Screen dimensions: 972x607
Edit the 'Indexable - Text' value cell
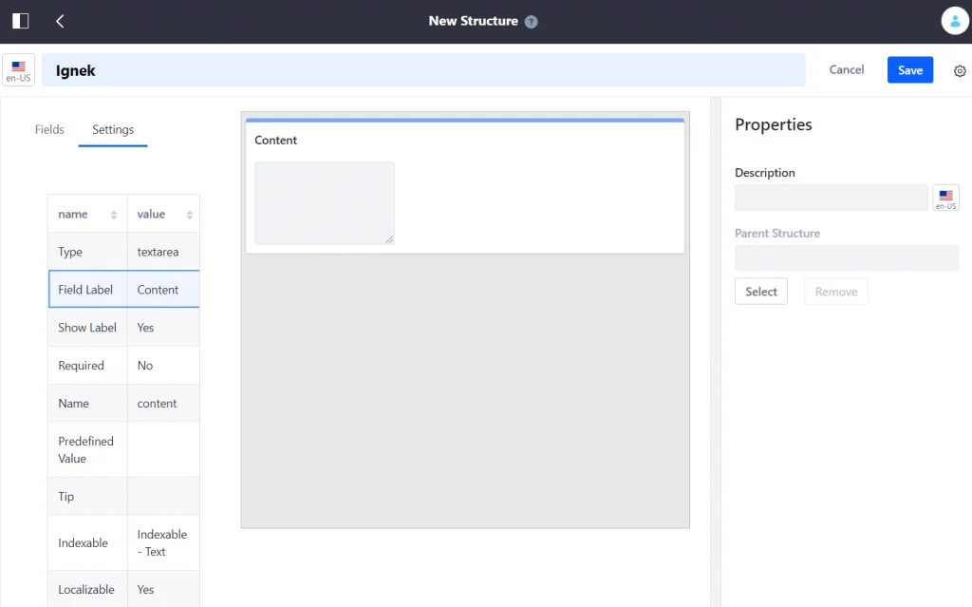(x=163, y=542)
